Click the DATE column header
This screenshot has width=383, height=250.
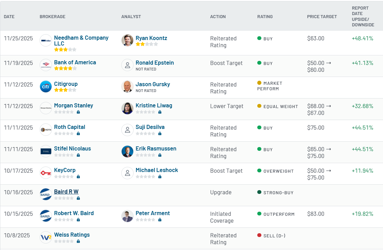[9, 17]
